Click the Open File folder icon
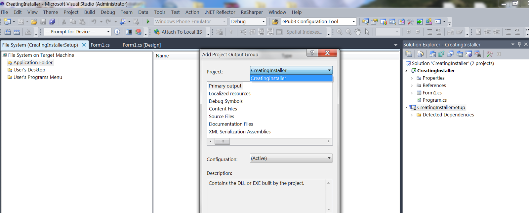The width and height of the screenshot is (529, 213). pos(34,22)
